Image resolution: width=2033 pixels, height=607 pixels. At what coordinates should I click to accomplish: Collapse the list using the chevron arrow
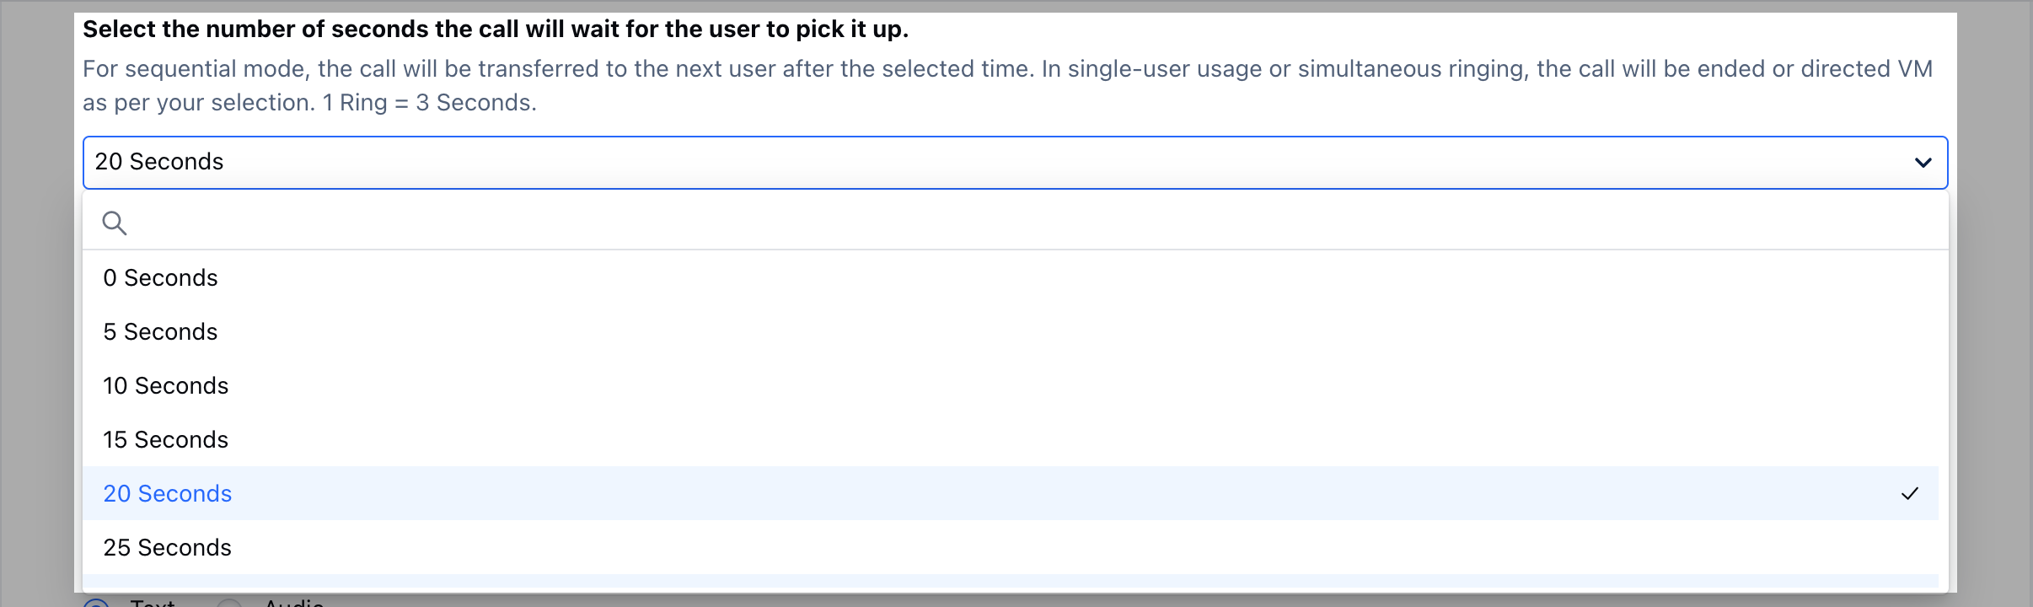tap(1923, 163)
